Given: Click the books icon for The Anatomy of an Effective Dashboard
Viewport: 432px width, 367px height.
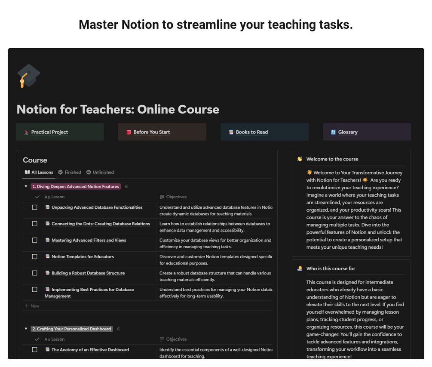Looking at the screenshot, I should [47, 349].
